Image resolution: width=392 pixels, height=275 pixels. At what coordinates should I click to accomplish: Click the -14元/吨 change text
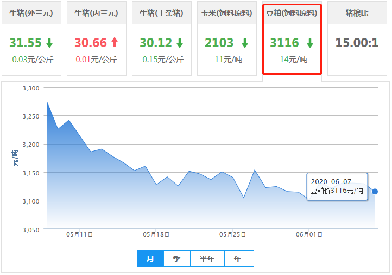(x=292, y=60)
